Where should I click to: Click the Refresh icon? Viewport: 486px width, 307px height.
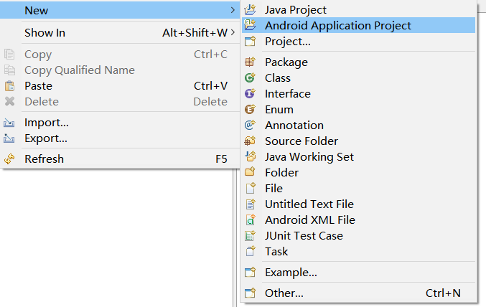(x=9, y=159)
